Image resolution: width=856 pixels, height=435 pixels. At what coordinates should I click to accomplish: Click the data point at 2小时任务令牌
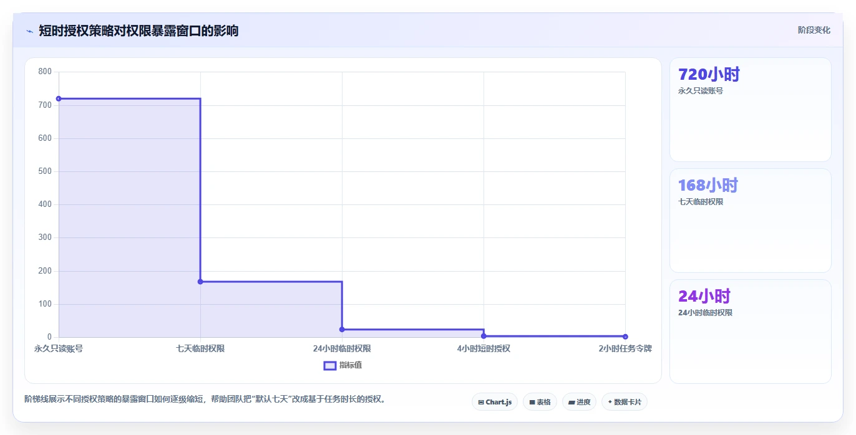(x=625, y=337)
